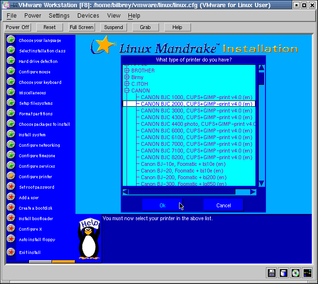Click the Suspend toolbar button
Screen dimensions: 318x284
coord(114,27)
